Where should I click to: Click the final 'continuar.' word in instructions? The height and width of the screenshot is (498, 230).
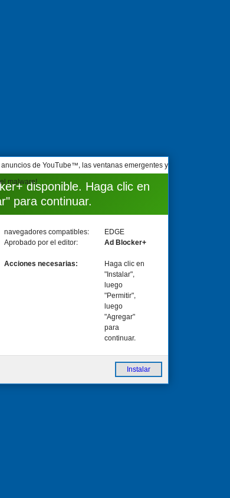coord(120,338)
